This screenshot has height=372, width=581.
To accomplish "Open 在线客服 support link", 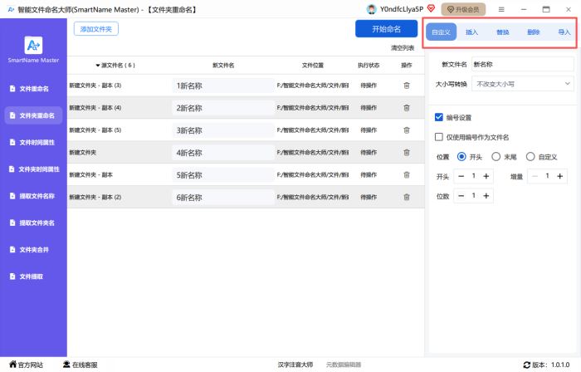I will [x=80, y=365].
